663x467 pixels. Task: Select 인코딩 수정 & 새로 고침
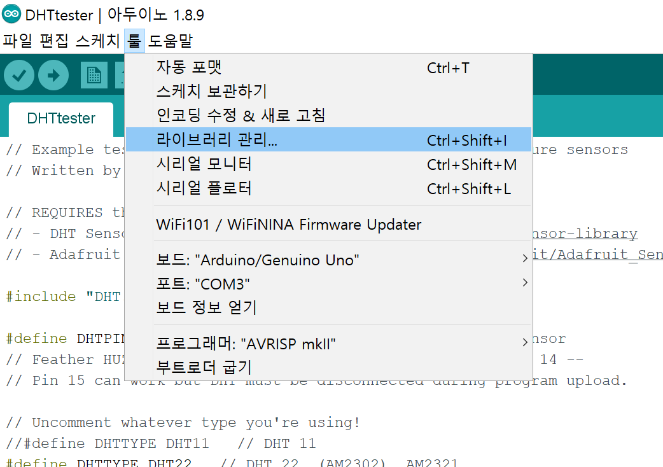point(328,115)
